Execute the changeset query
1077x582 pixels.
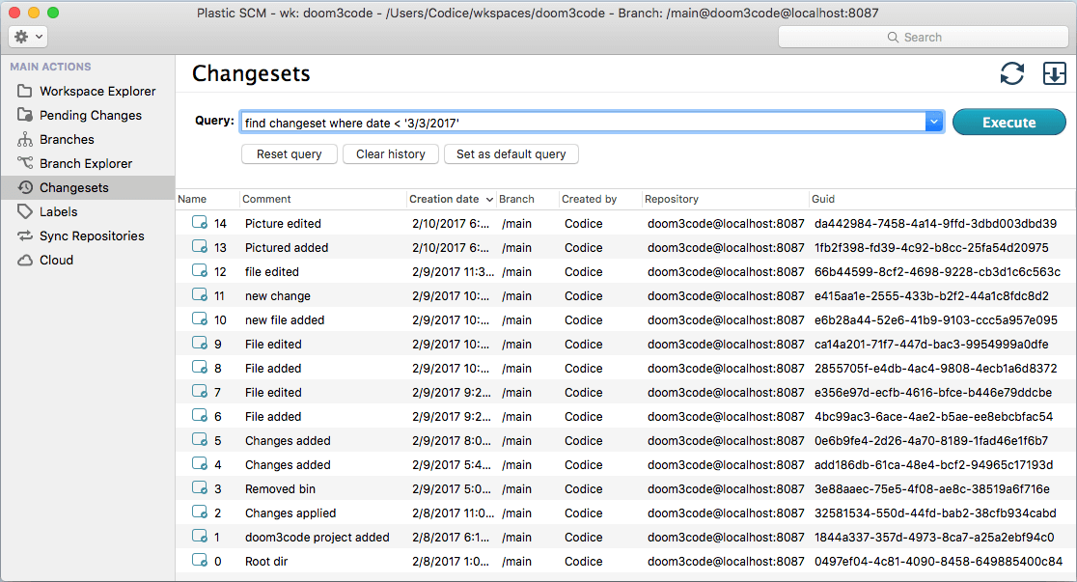pos(1009,122)
